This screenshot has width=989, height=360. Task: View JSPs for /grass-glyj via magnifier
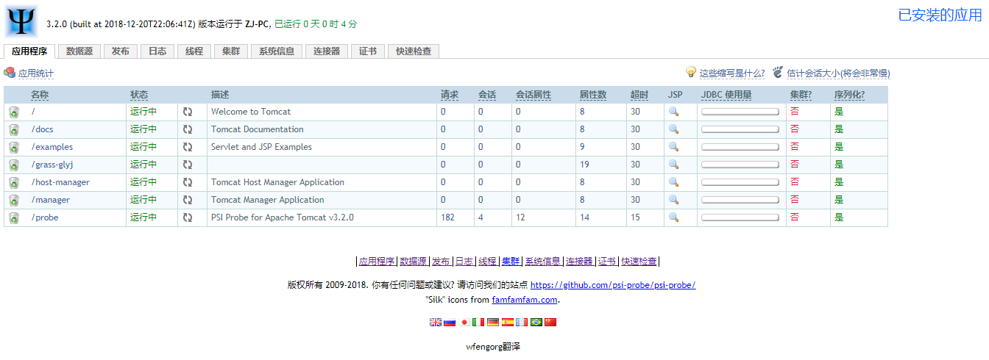(673, 165)
